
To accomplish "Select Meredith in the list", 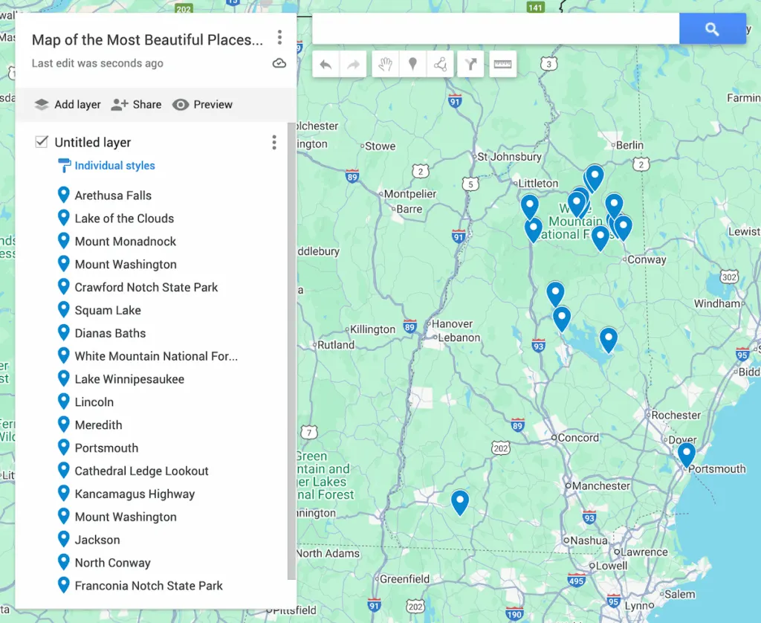I will coord(99,425).
